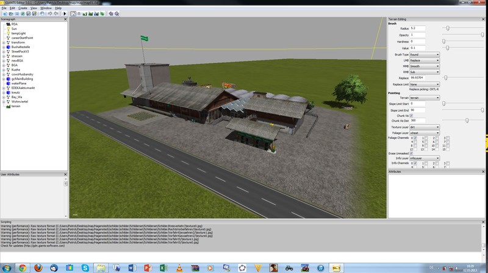Screen dimensions: 488x273
Task: Open VLC media player from taskbar
Action: tap(179, 268)
